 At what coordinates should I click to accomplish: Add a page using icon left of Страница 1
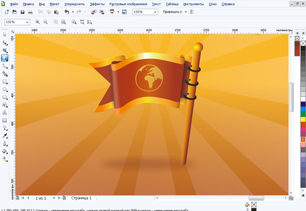click(64, 198)
